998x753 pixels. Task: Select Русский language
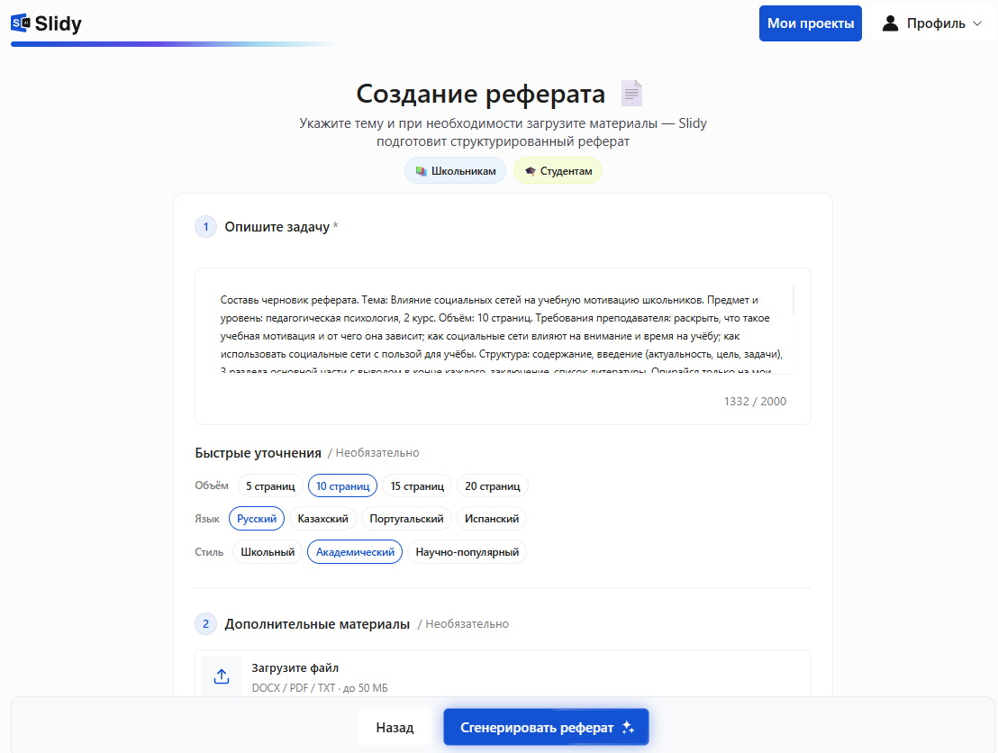[257, 519]
